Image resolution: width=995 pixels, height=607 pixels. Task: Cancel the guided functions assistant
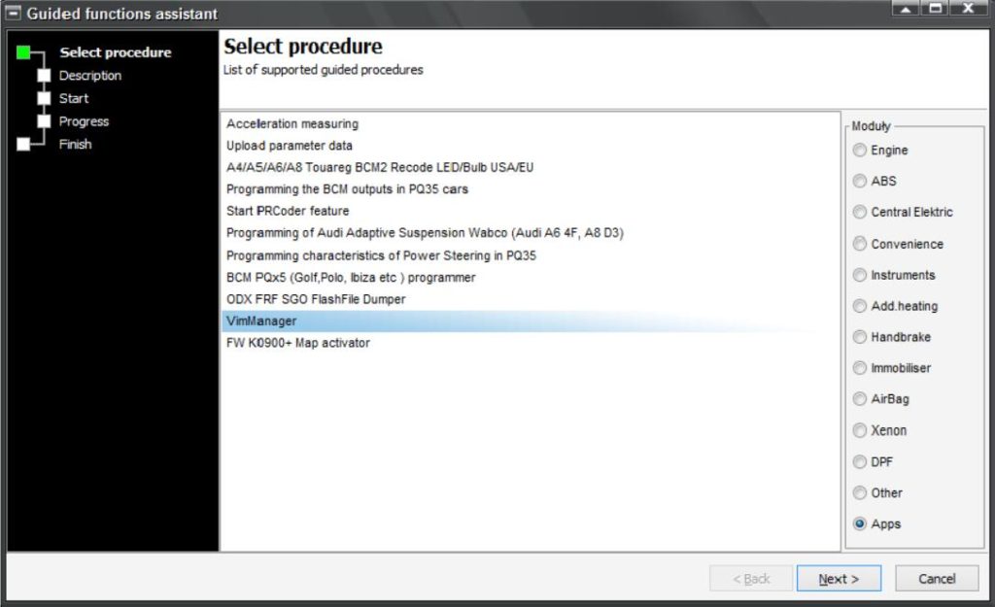tap(935, 578)
